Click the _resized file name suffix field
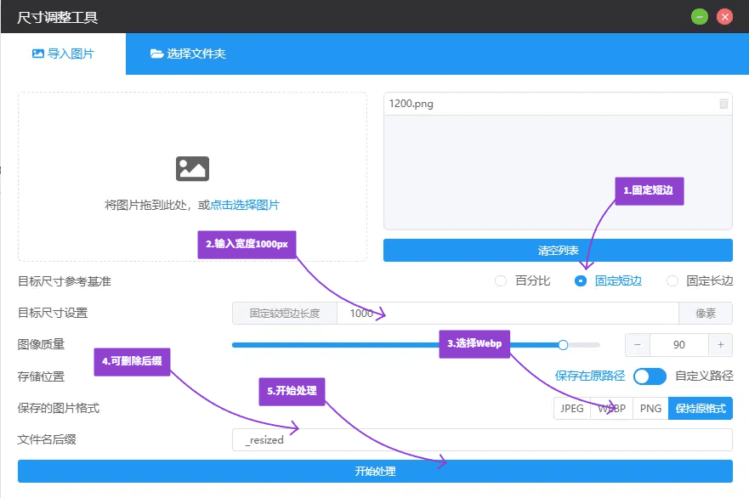749x498 pixels. coord(481,440)
